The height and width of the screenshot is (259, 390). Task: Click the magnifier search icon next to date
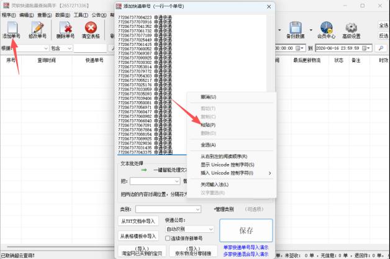381,48
